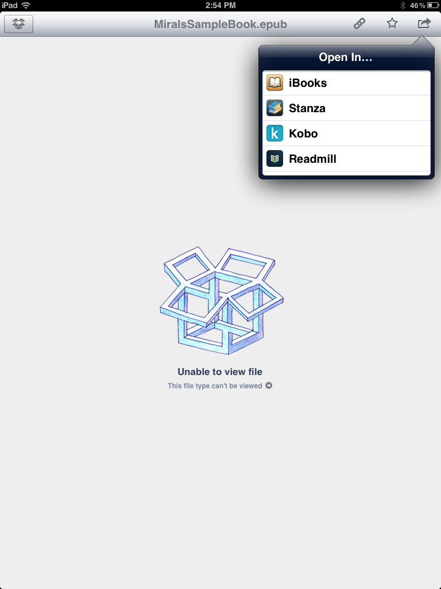The image size is (441, 589).
Task: Tap the battery indicator icon
Action: [432, 5]
